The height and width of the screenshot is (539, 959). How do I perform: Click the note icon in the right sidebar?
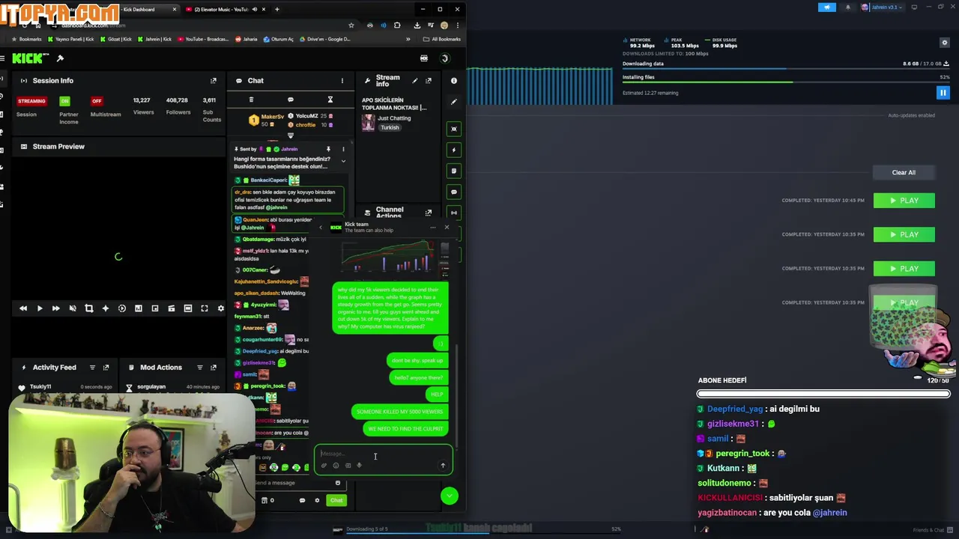[453, 171]
